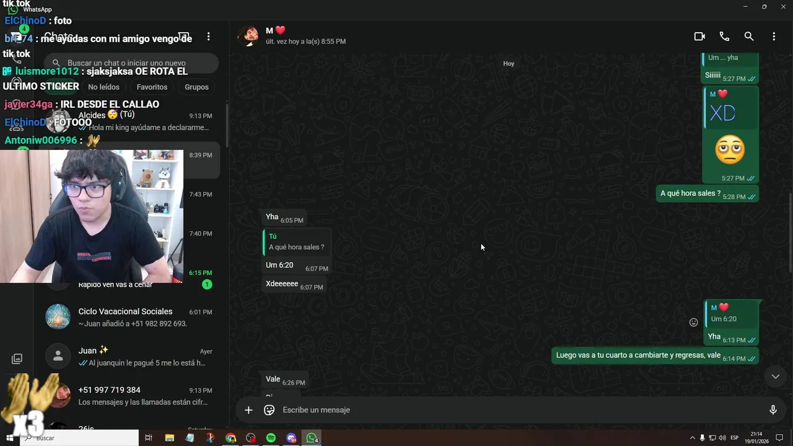This screenshot has height=446, width=793.
Task: Open search within the M conversation
Action: pyautogui.click(x=749, y=37)
